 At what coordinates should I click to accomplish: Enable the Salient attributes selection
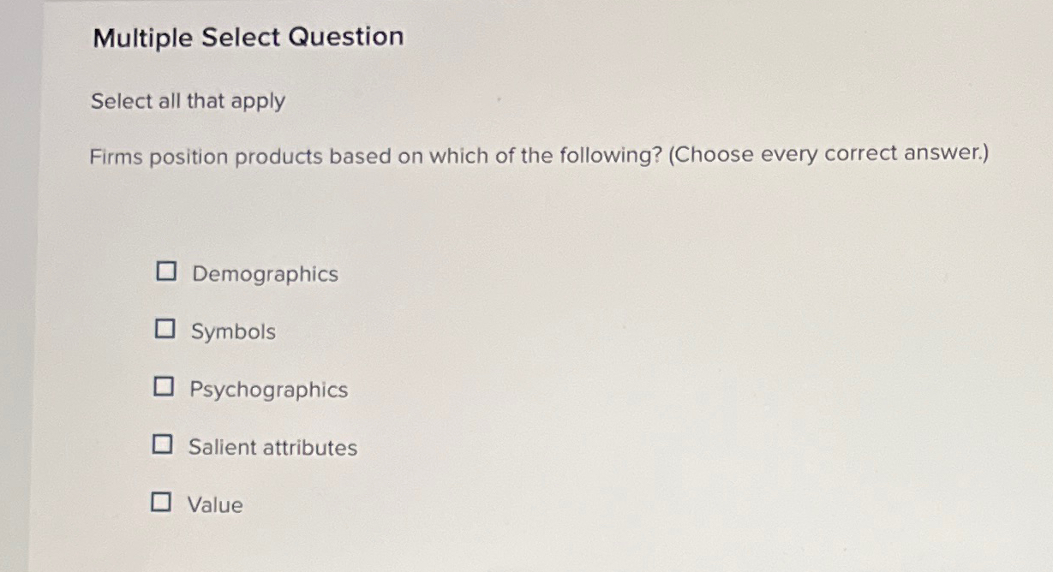click(162, 444)
